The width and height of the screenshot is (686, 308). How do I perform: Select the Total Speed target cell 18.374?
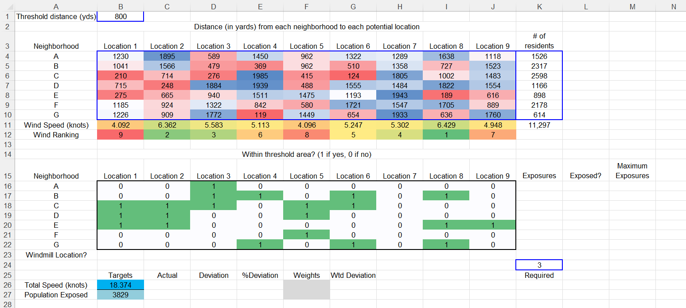point(121,285)
